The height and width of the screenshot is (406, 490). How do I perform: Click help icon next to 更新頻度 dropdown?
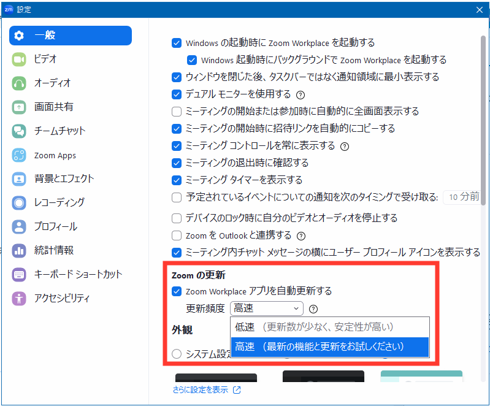[313, 309]
